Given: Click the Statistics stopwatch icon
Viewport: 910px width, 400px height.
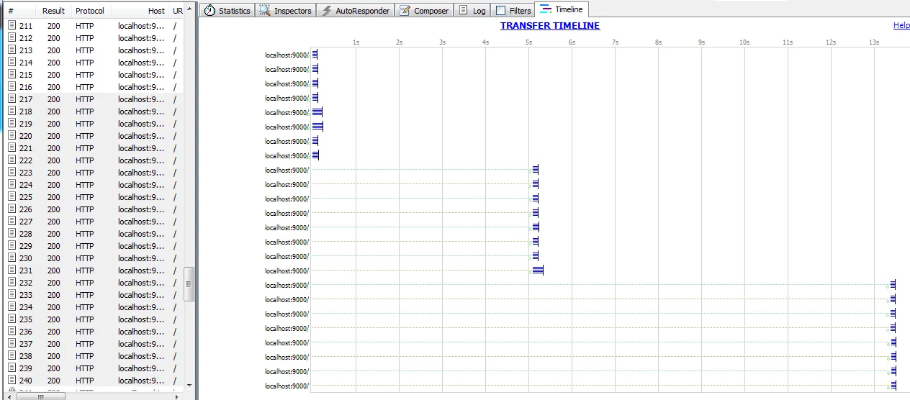Looking at the screenshot, I should coord(210,11).
